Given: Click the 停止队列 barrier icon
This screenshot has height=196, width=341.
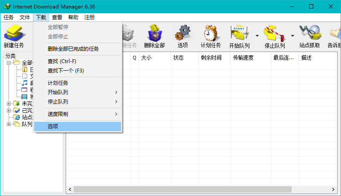Looking at the screenshot, I should coord(274,33).
